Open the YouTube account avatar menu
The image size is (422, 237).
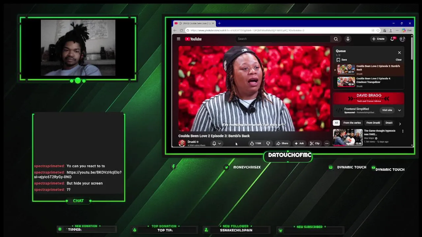tap(402, 39)
